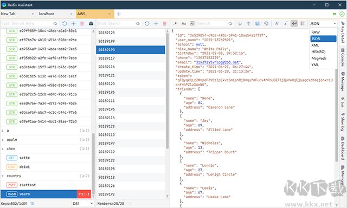Viewport: 347px width, 208px height.
Task: Click the green checkmark status icon
Action: [342, 14]
